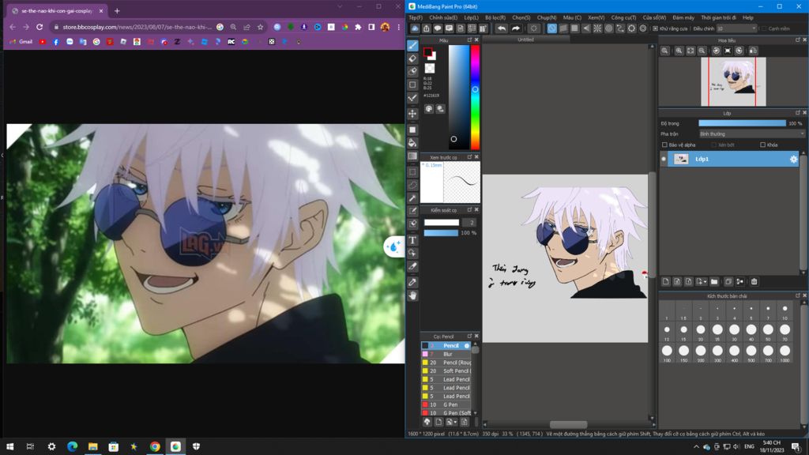Select the Move tool
The image size is (809, 455).
412,114
